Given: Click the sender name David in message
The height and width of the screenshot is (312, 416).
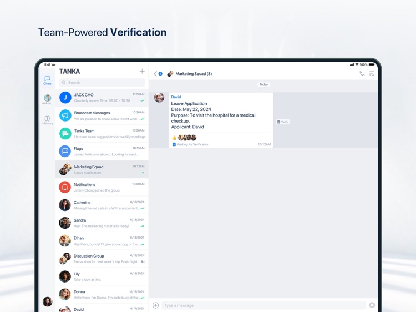Looking at the screenshot, I should (176, 97).
